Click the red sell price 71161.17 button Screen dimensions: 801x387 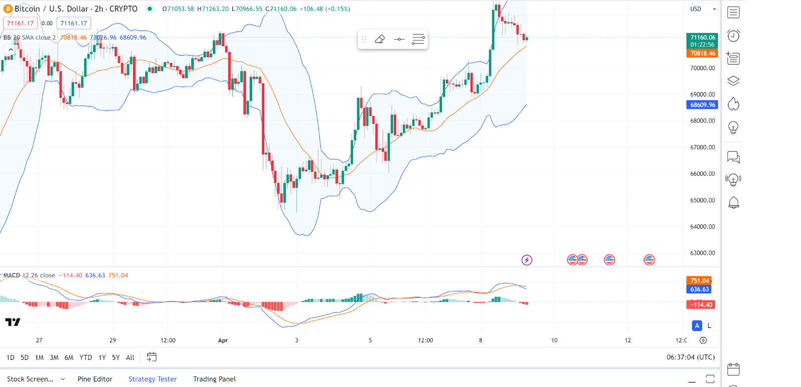tap(21, 23)
